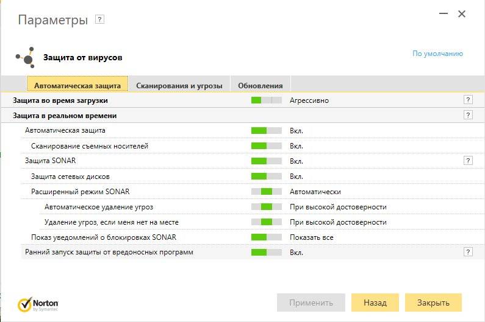Open help icon next to Параметры title

click(x=99, y=19)
